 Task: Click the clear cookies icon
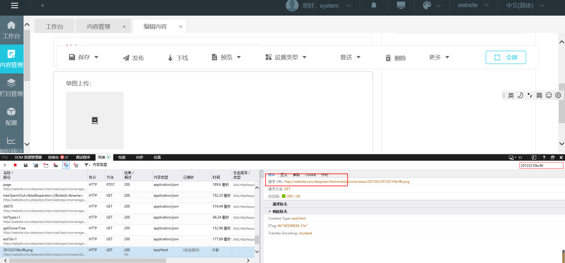(56, 165)
